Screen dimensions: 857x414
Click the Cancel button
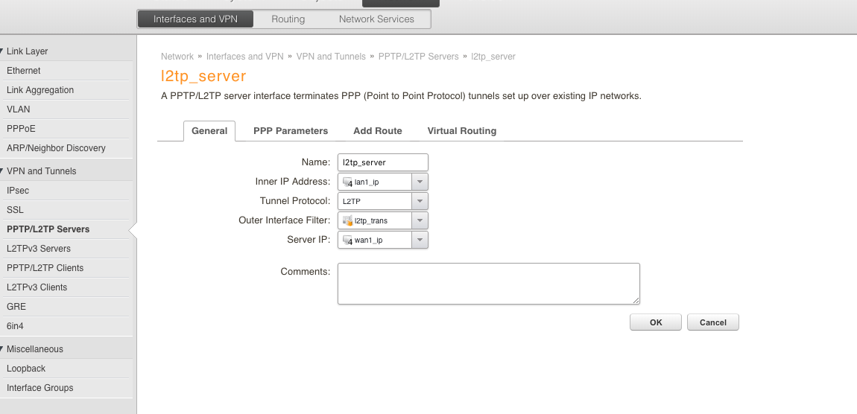(x=712, y=322)
